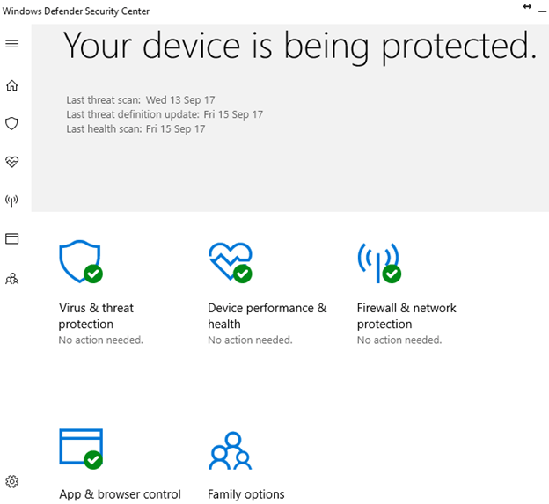Screen dimensions: 549x504
Task: Open App & browser control text link
Action: click(120, 494)
